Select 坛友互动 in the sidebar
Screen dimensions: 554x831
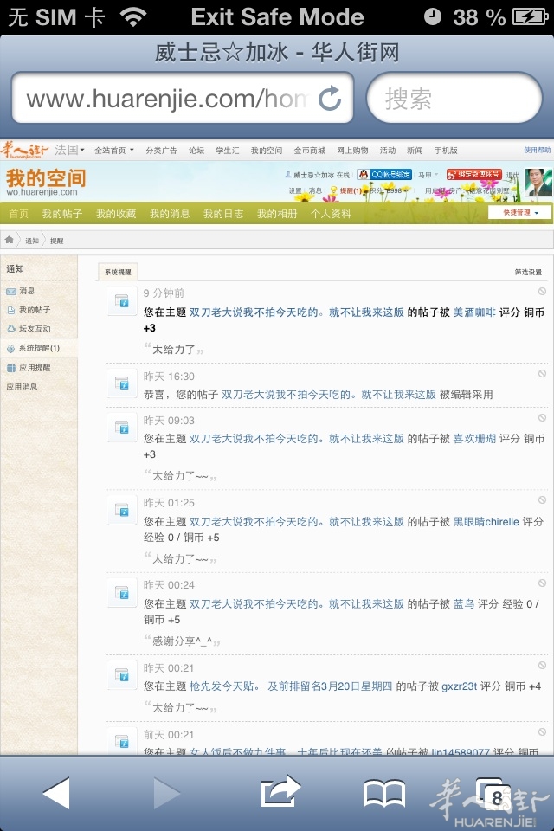[34, 329]
